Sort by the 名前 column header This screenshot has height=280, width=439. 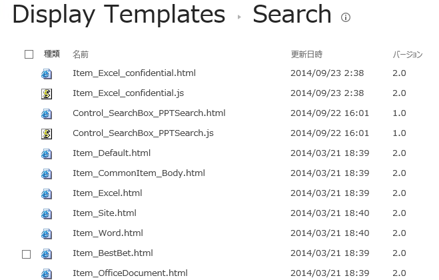pyautogui.click(x=81, y=55)
